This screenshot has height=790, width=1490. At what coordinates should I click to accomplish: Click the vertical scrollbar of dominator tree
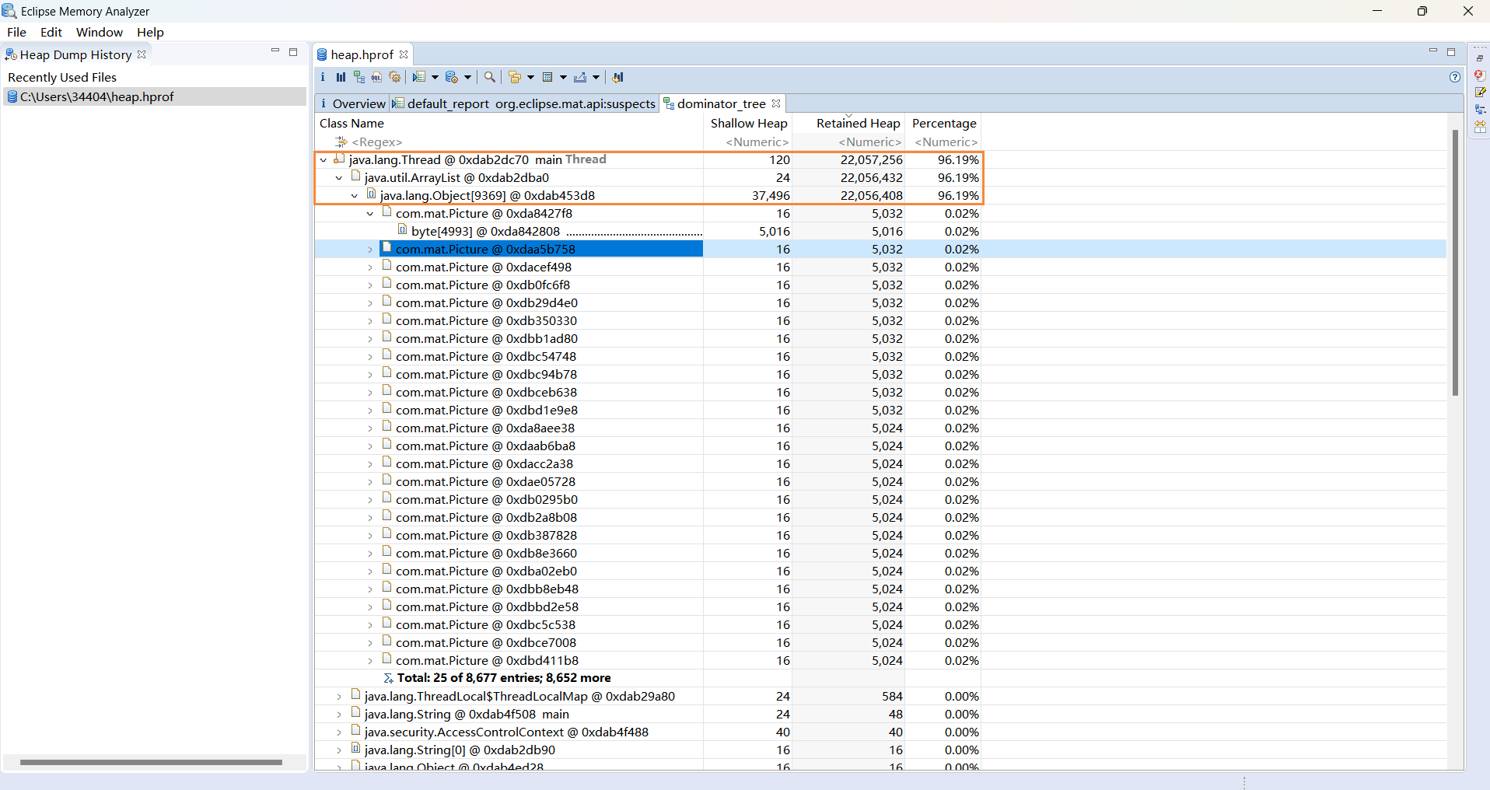1455,263
